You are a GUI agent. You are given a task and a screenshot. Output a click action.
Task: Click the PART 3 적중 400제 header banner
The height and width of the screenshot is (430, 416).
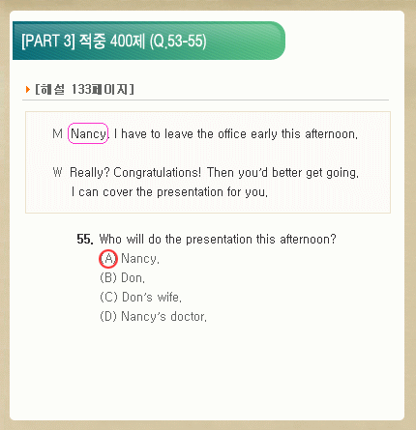(149, 41)
